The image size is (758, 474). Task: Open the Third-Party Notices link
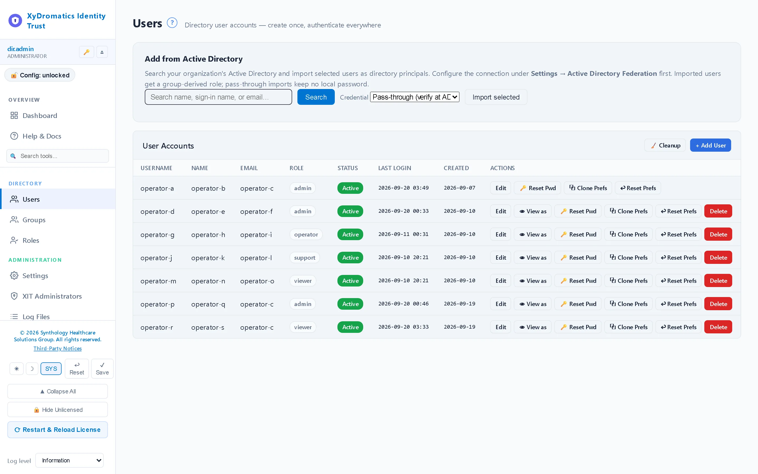click(58, 348)
